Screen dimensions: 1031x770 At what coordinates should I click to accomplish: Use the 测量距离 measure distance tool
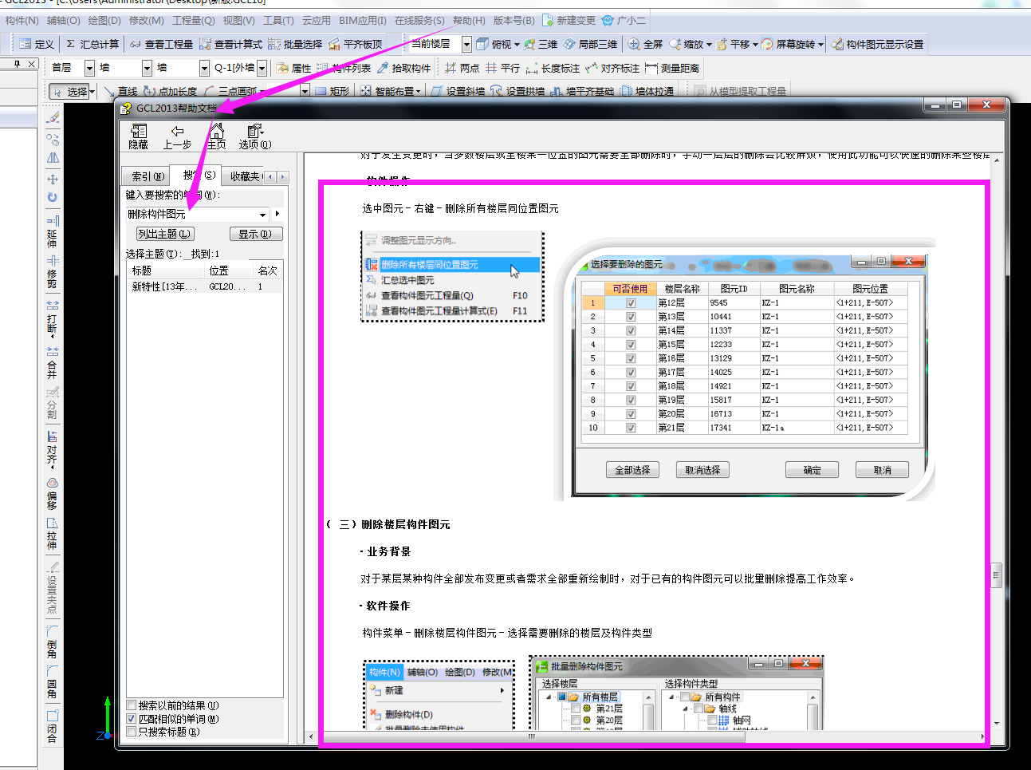pos(672,68)
